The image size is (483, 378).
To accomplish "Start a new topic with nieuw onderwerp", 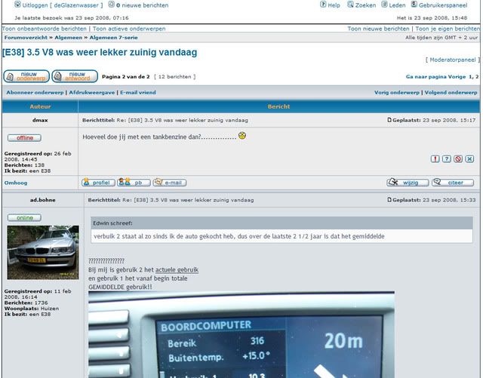I will (26, 76).
